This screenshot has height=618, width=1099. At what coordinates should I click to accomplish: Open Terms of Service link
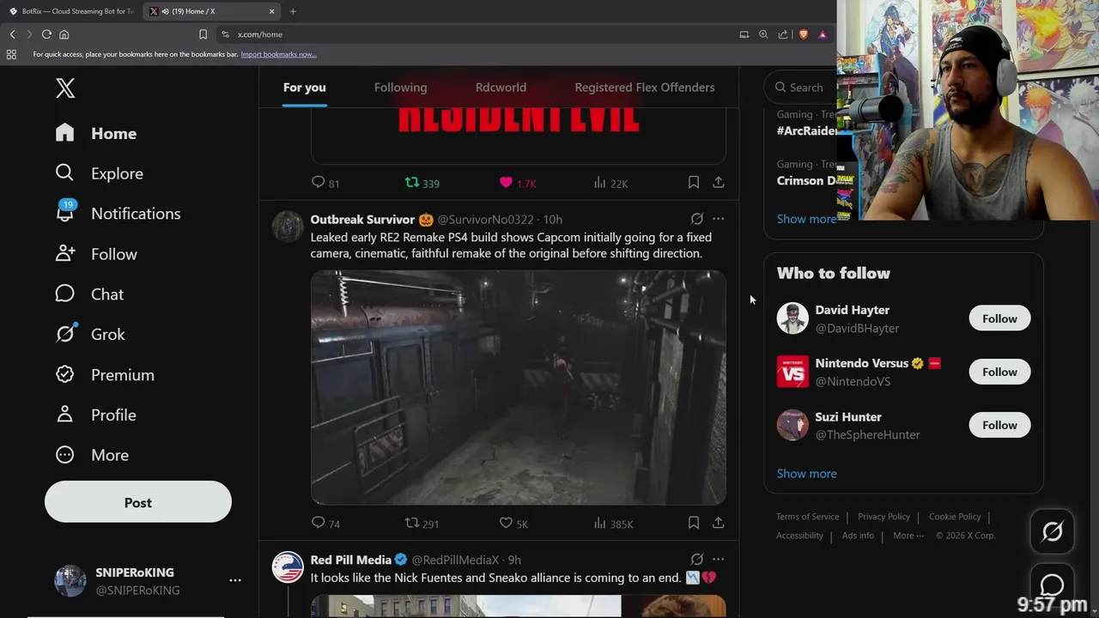click(807, 517)
